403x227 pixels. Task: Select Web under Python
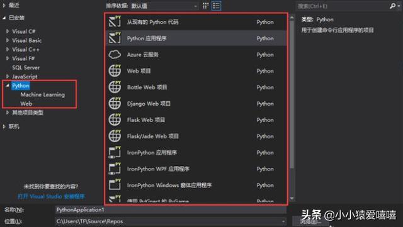click(x=26, y=104)
